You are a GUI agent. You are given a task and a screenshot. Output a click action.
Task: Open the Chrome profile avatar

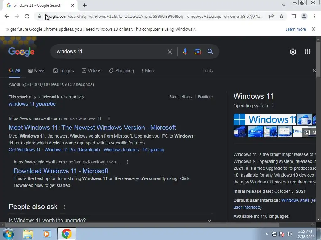point(304,16)
